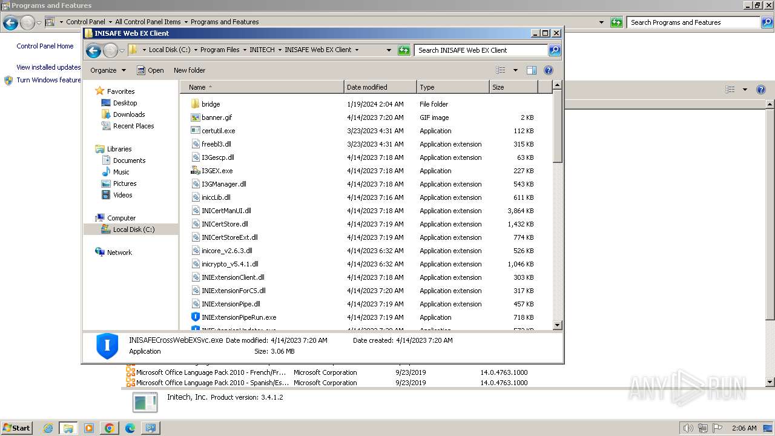Click the file list scroll down arrow

coord(558,325)
